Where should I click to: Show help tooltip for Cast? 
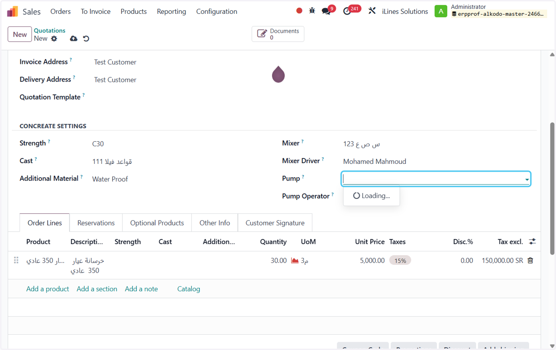36,159
